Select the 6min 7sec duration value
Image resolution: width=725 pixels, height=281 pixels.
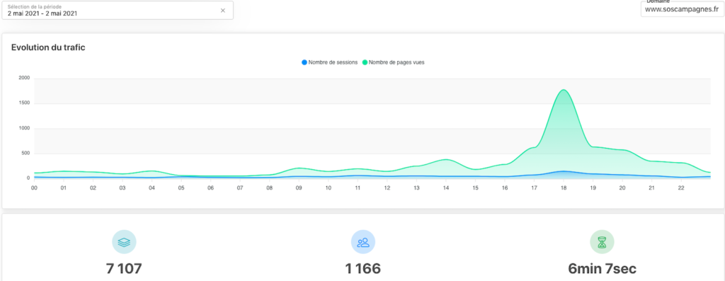tap(602, 269)
